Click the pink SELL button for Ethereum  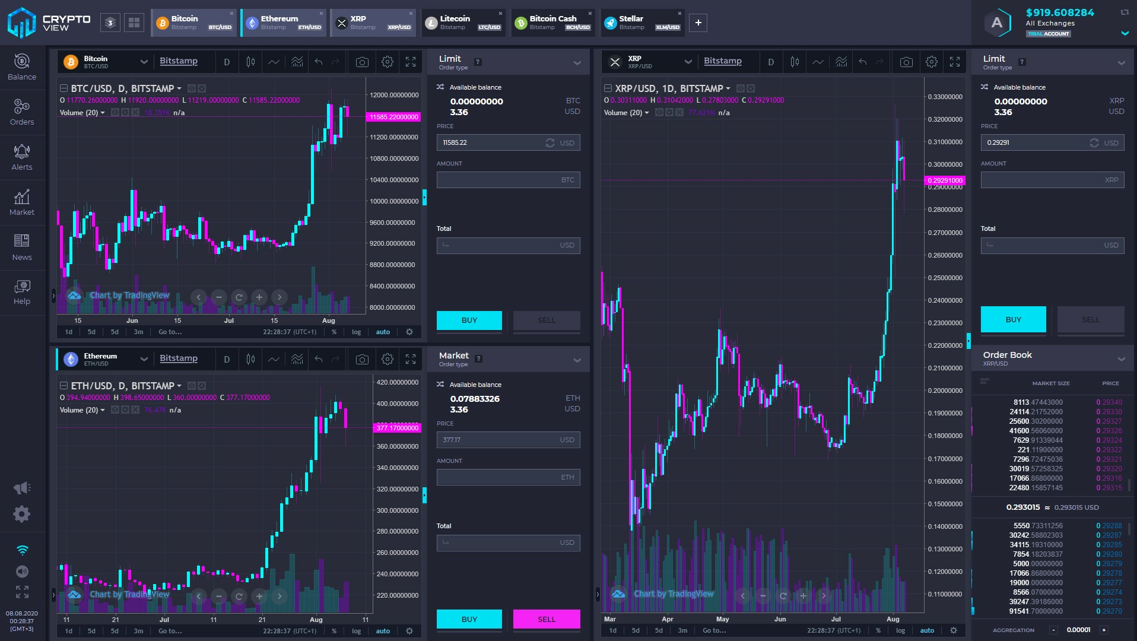click(547, 619)
